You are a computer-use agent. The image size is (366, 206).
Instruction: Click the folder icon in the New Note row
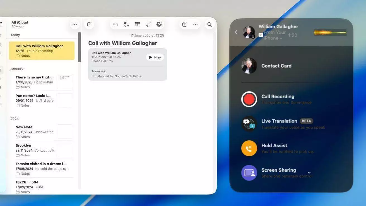18,137
